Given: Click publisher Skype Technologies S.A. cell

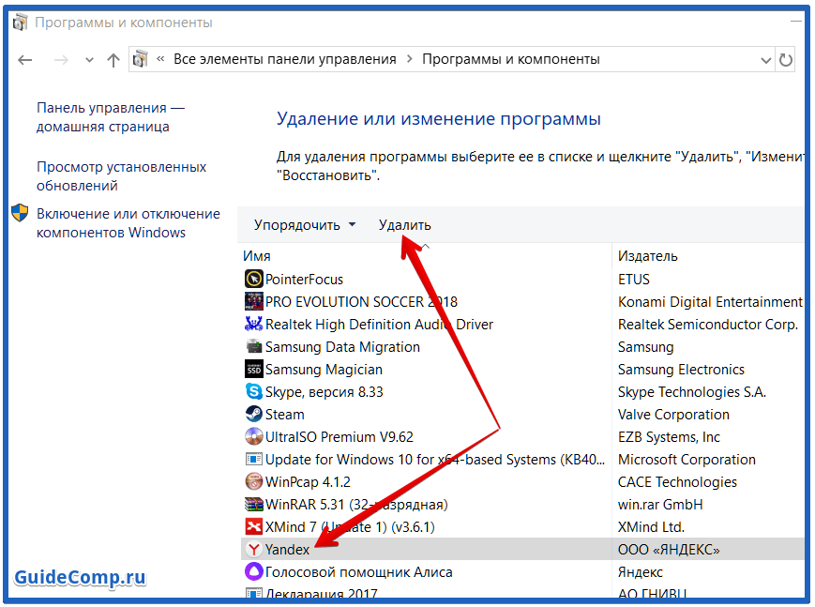Looking at the screenshot, I should 692,391.
